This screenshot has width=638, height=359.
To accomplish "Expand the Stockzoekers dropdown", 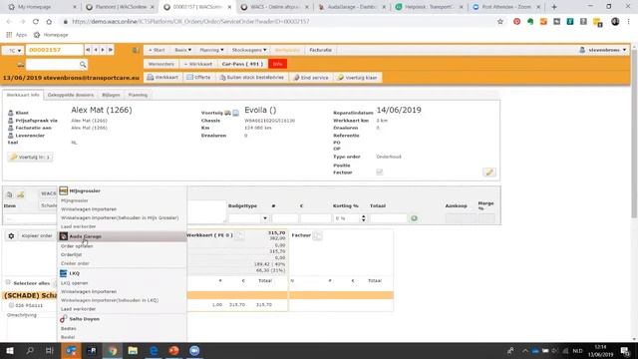I will (249, 50).
